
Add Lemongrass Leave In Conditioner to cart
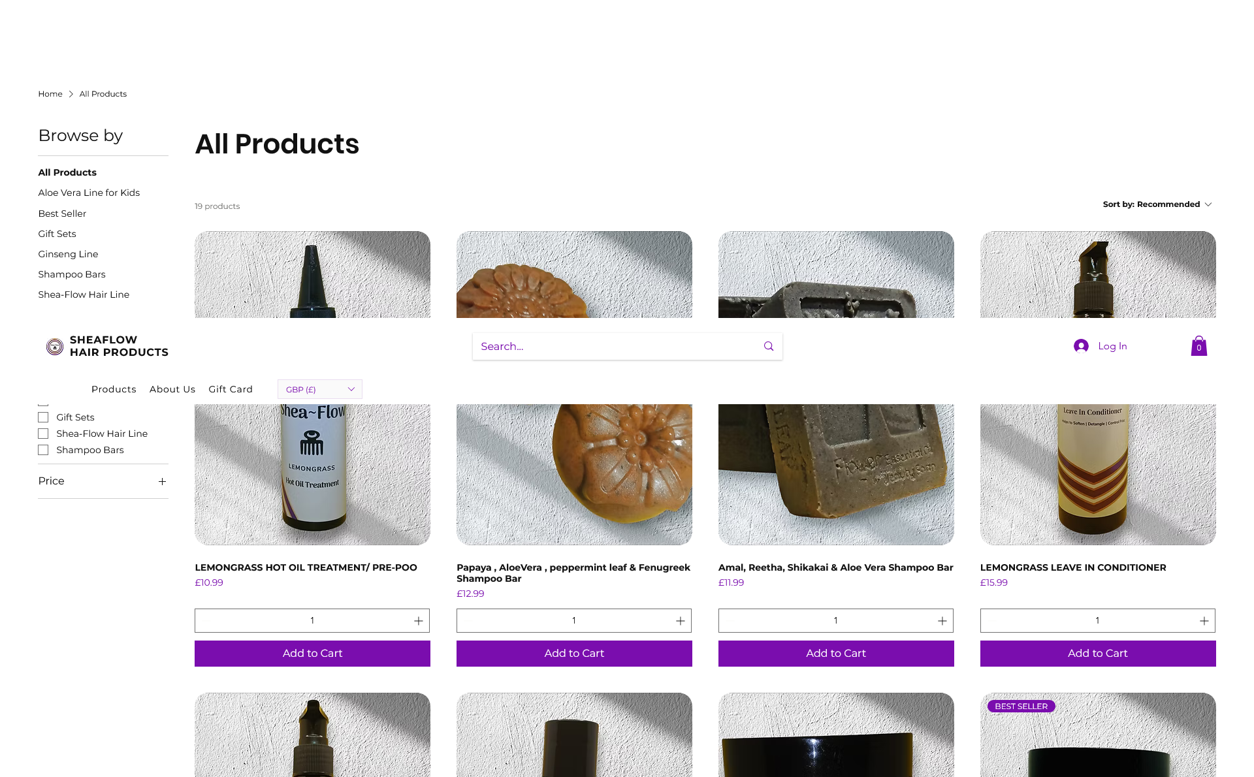pyautogui.click(x=1098, y=654)
